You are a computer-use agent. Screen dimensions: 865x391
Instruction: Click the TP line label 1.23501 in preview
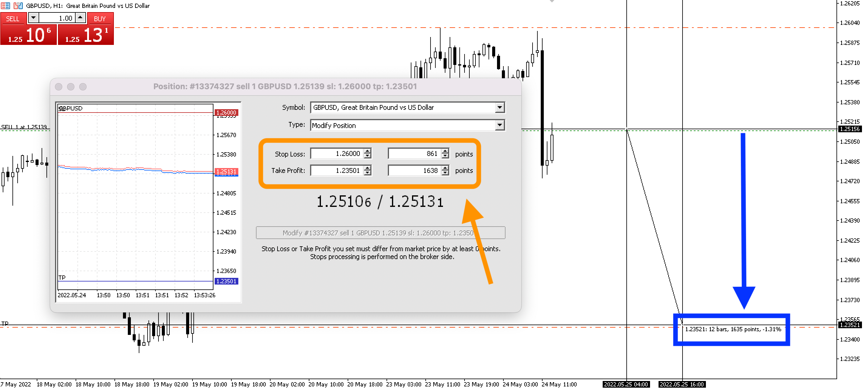(226, 282)
